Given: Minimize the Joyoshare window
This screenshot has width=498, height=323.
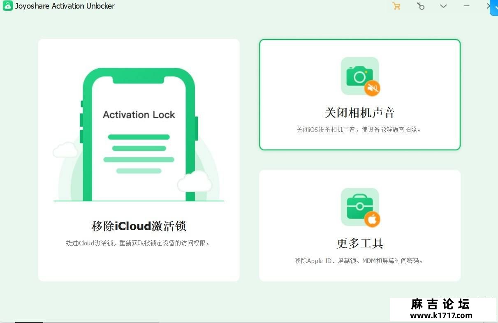Looking at the screenshot, I should pyautogui.click(x=466, y=6).
